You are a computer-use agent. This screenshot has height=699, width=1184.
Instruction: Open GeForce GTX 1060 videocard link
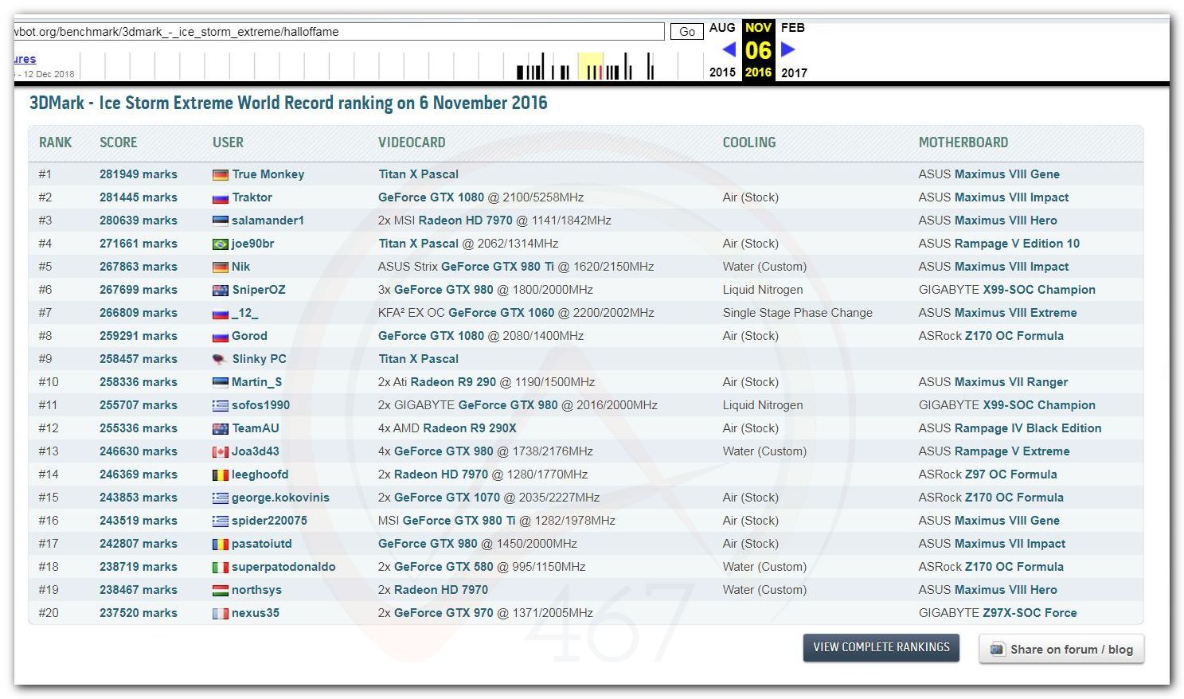[x=501, y=313]
